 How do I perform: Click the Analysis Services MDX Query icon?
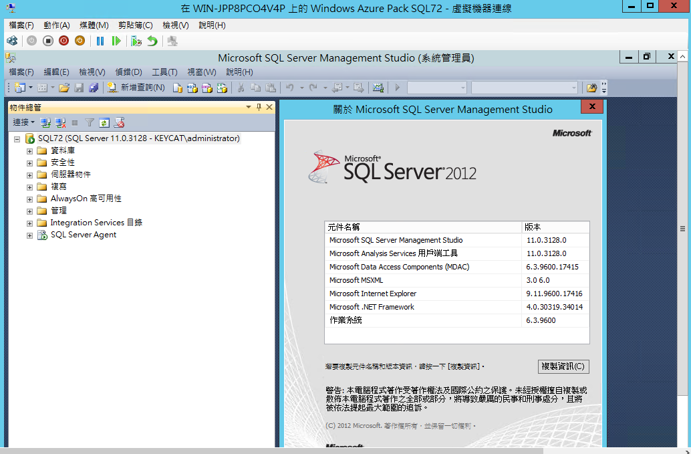[x=192, y=88]
